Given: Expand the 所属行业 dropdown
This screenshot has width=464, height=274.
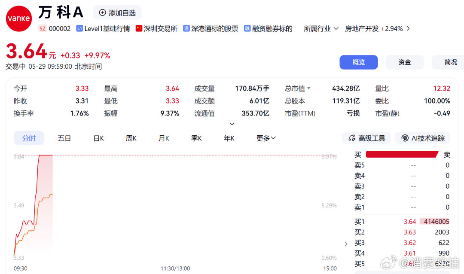Looking at the screenshot, I should [321, 29].
